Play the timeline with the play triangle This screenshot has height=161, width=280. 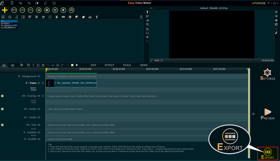(77, 65)
